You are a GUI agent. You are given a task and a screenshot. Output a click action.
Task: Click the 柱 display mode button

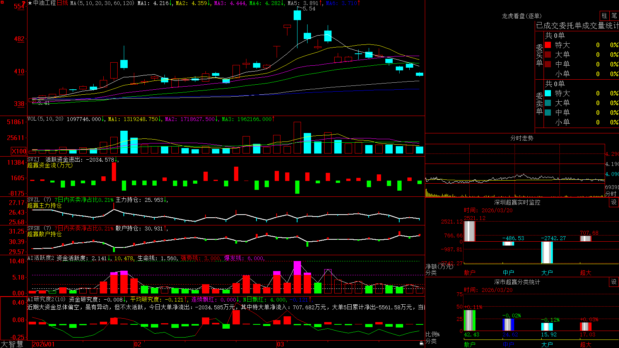tap(604, 16)
